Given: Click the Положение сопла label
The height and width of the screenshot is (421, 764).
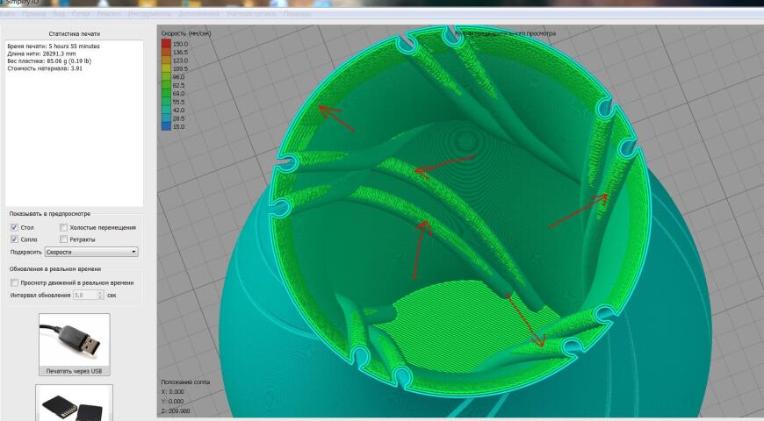Looking at the screenshot, I should pyautogui.click(x=185, y=382).
